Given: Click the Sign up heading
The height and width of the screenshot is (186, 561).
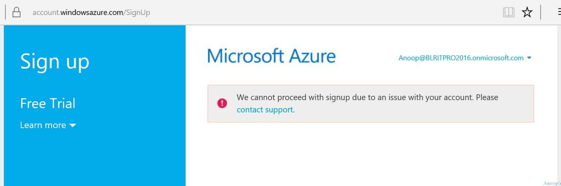Looking at the screenshot, I should [55, 61].
